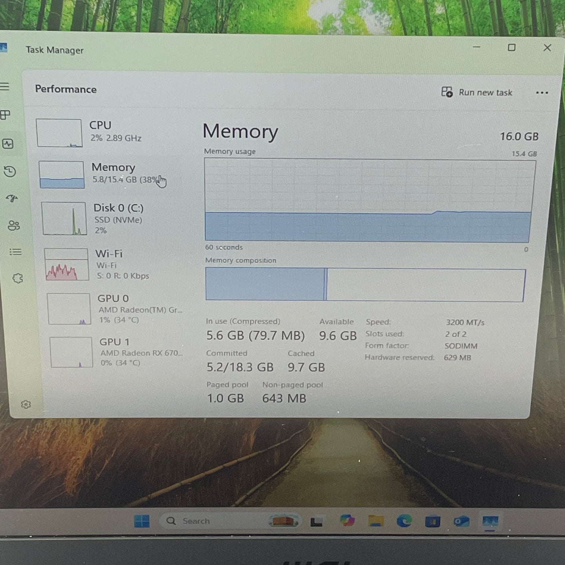Click the Committed 5.2/18.3 GB value

tap(240, 367)
